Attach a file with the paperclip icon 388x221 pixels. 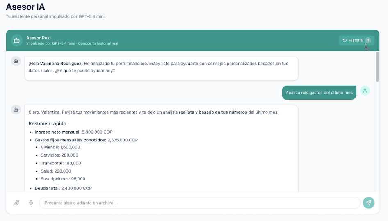point(17,203)
